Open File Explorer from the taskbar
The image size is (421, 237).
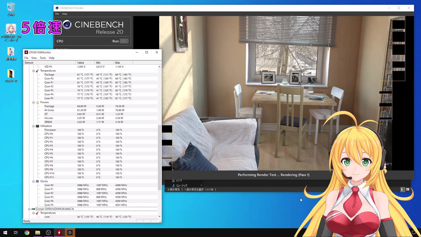pyautogui.click(x=38, y=233)
